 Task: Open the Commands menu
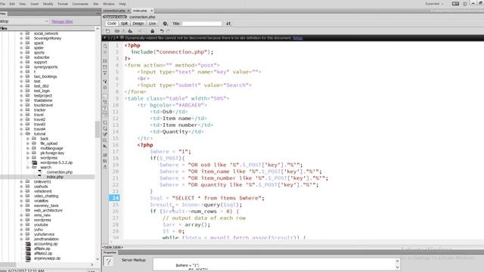pyautogui.click(x=80, y=4)
